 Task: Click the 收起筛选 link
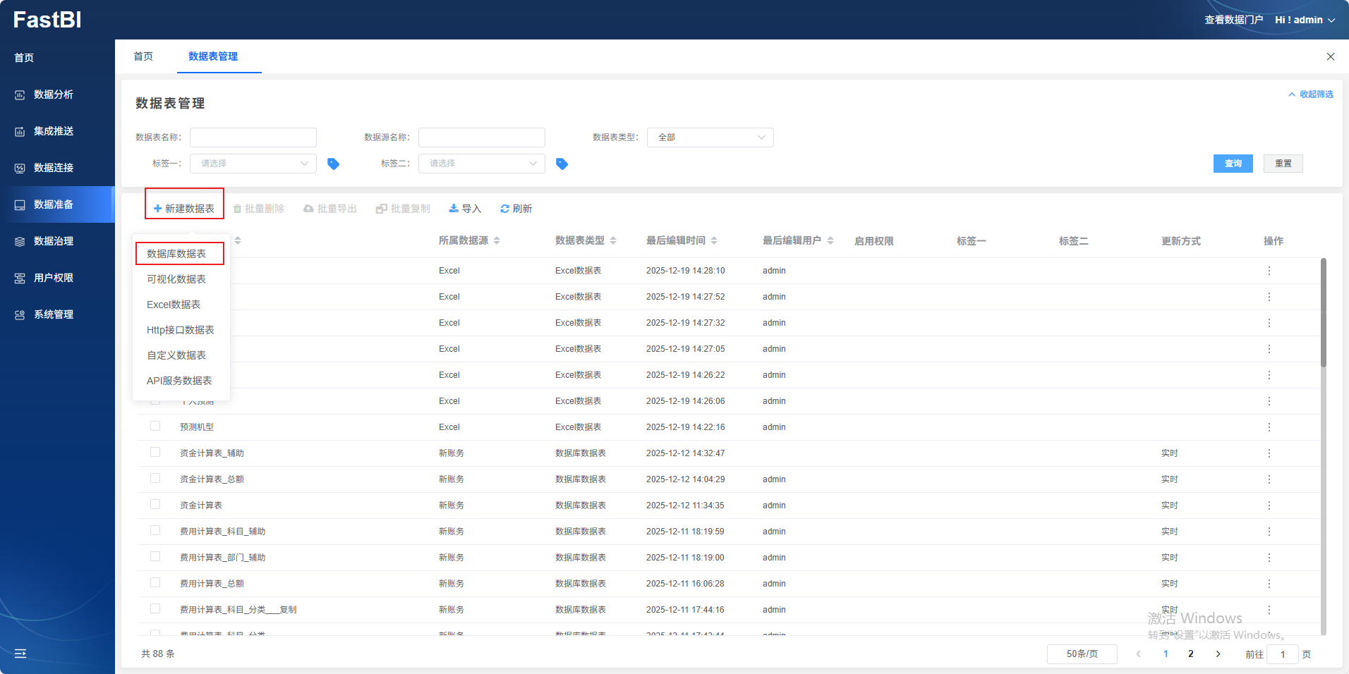click(x=1311, y=94)
